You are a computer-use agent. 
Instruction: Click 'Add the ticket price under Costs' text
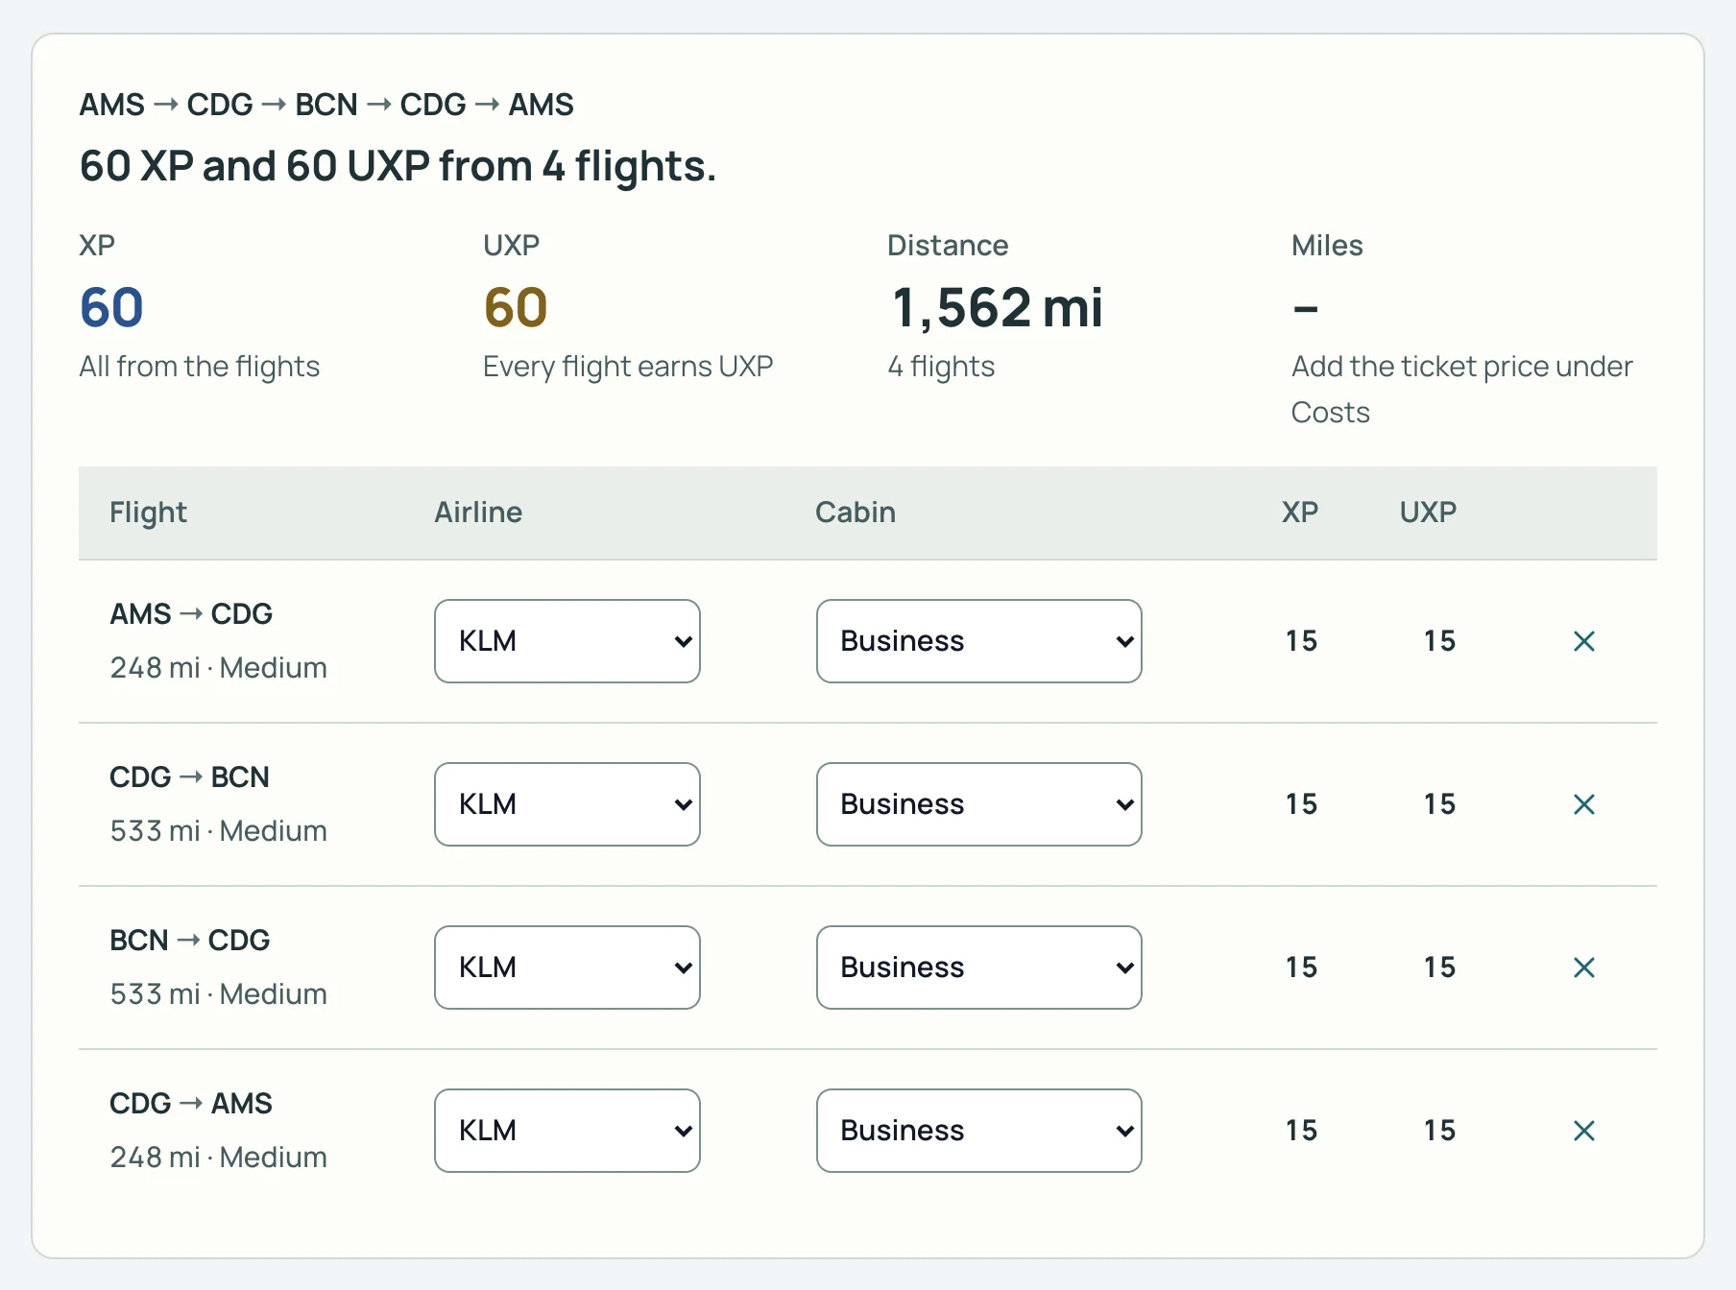point(1461,390)
